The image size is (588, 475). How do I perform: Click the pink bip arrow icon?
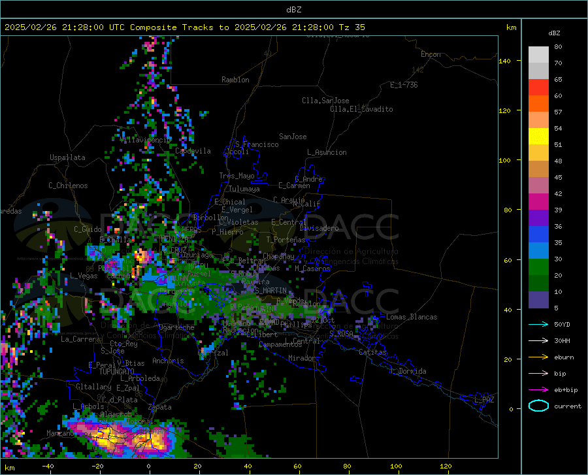[538, 374]
